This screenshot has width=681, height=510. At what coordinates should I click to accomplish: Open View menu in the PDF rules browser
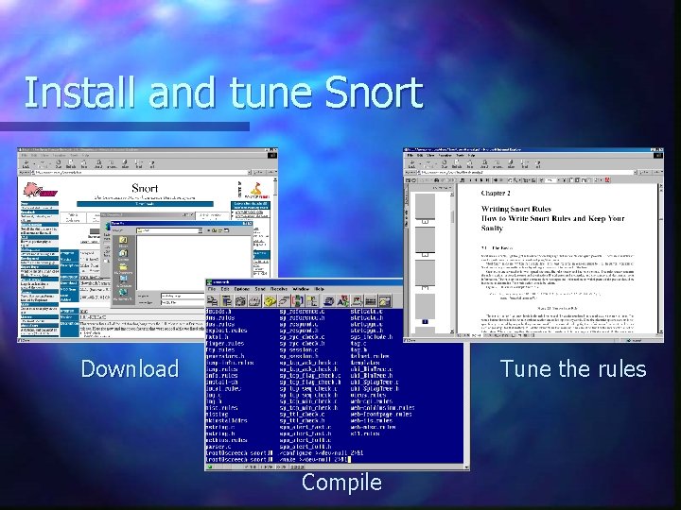pyautogui.click(x=430, y=155)
